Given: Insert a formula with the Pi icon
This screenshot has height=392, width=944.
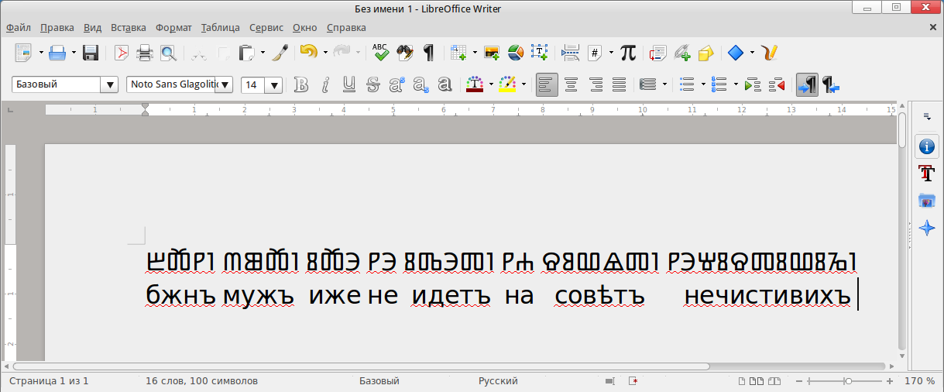Looking at the screenshot, I should tap(628, 53).
